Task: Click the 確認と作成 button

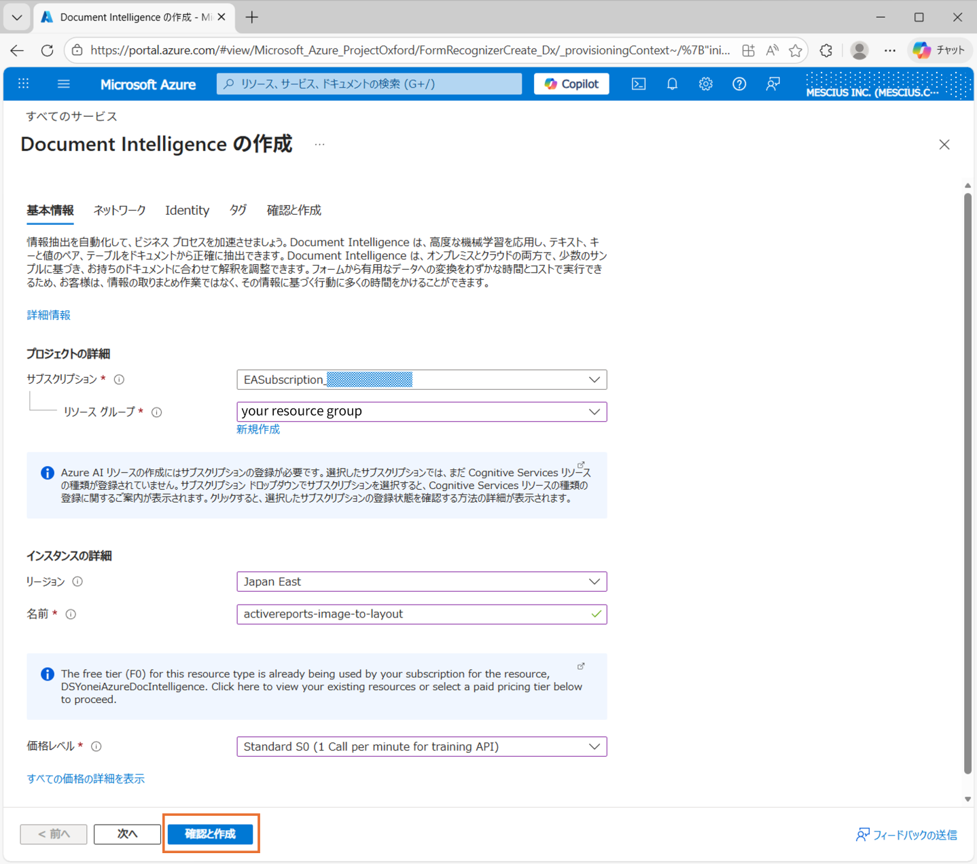Action: (211, 834)
